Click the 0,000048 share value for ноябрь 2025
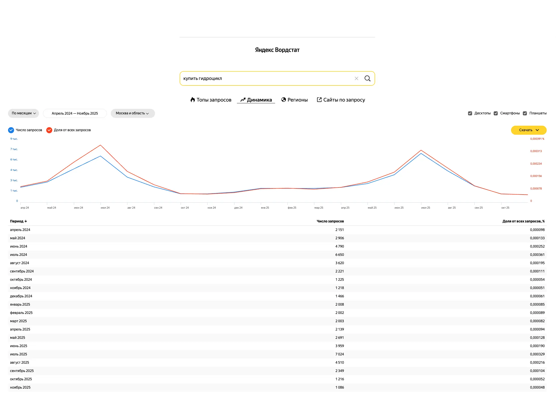The image size is (556, 418). 537,388
